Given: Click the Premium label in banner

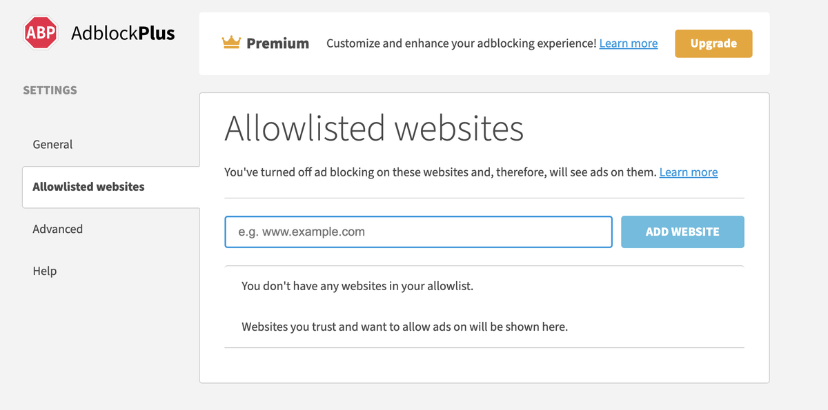Looking at the screenshot, I should click(x=277, y=43).
